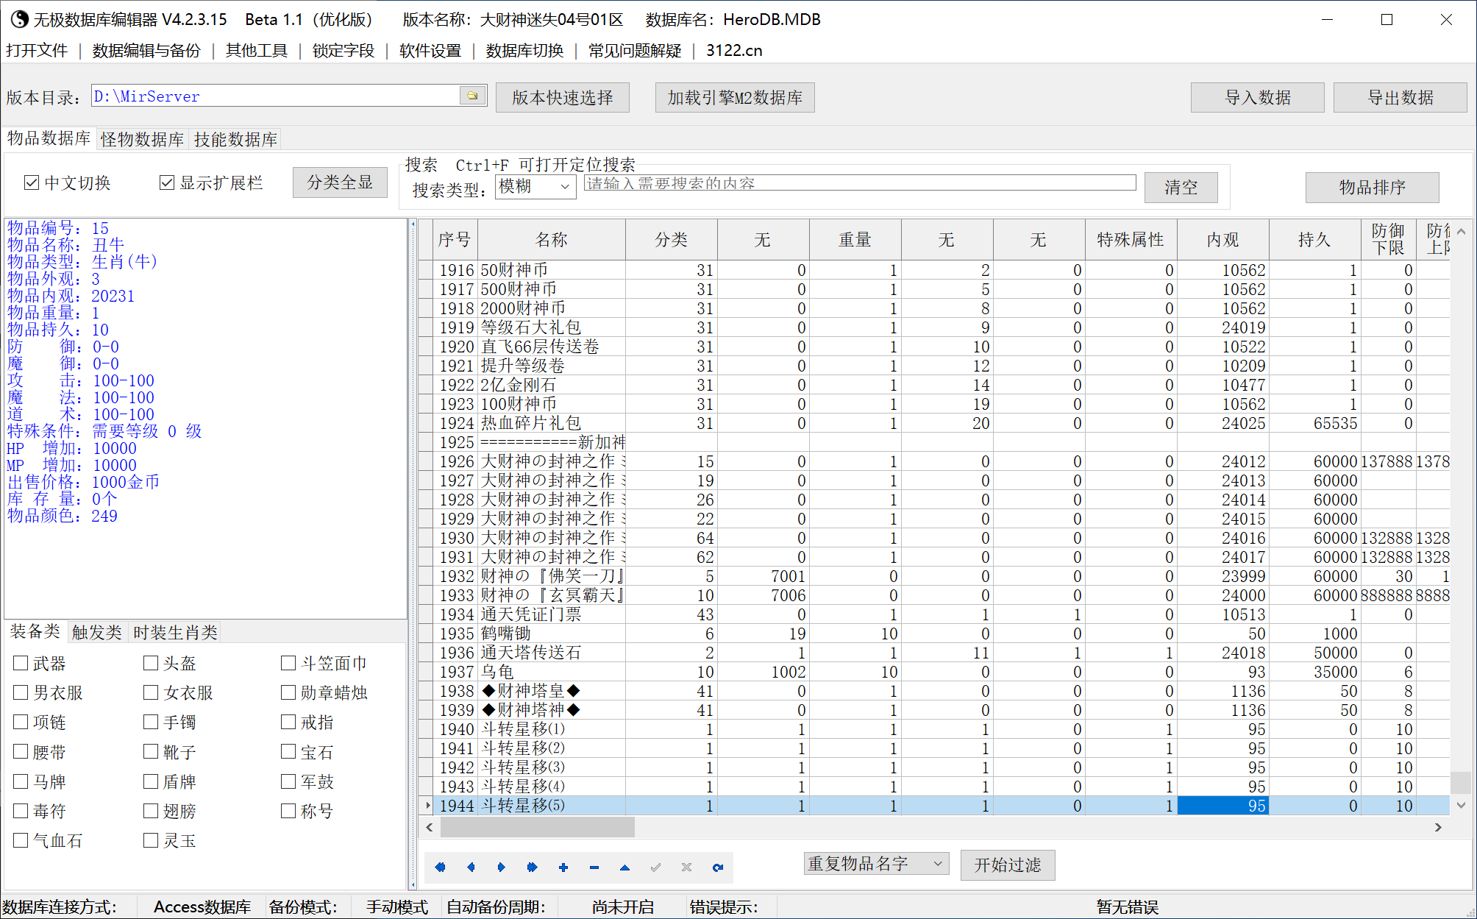The width and height of the screenshot is (1477, 919).
Task: Check the 手镯 category checkbox
Action: [x=151, y=723]
